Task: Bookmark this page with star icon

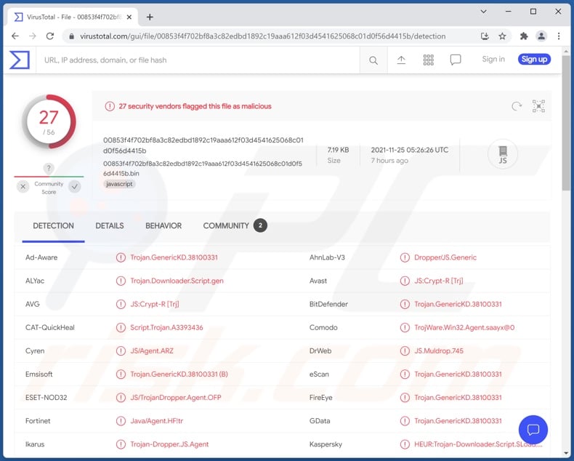Action: (x=502, y=36)
